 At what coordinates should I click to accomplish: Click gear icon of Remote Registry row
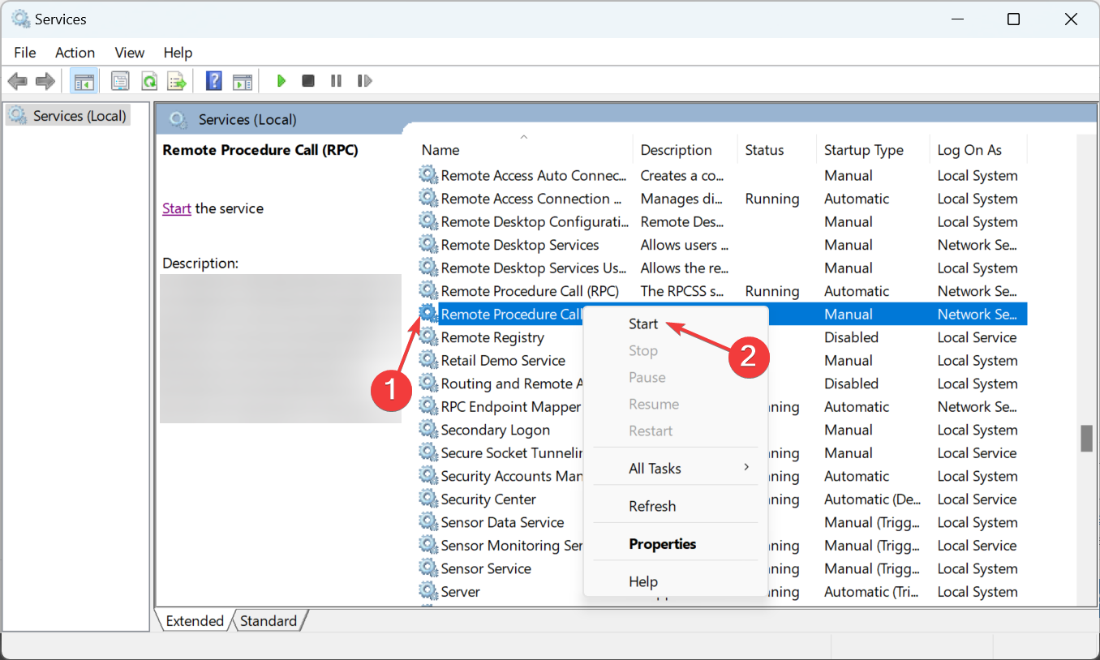point(428,337)
